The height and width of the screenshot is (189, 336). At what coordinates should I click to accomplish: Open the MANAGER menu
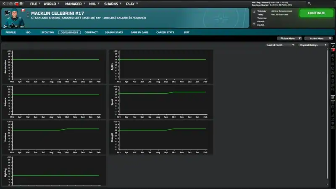pos(75,4)
